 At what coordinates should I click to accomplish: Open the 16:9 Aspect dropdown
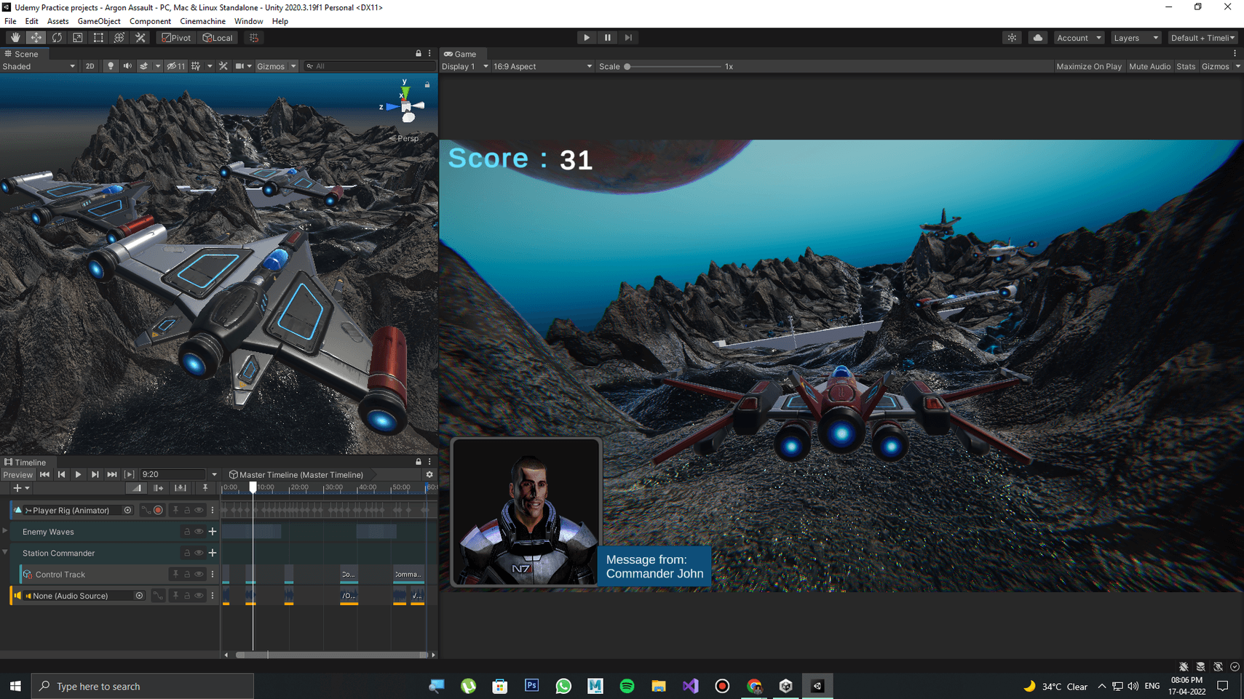[542, 66]
